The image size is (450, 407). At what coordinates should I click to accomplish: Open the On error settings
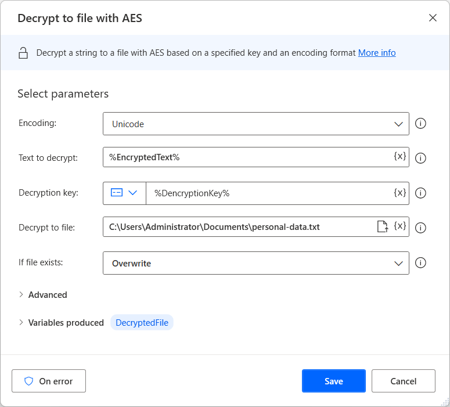49,381
